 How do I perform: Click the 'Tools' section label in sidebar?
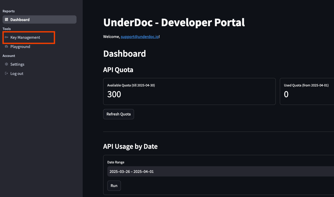tap(7, 29)
